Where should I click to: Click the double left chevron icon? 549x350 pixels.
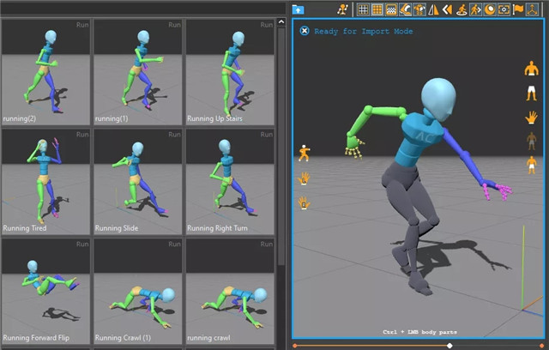[x=448, y=9]
